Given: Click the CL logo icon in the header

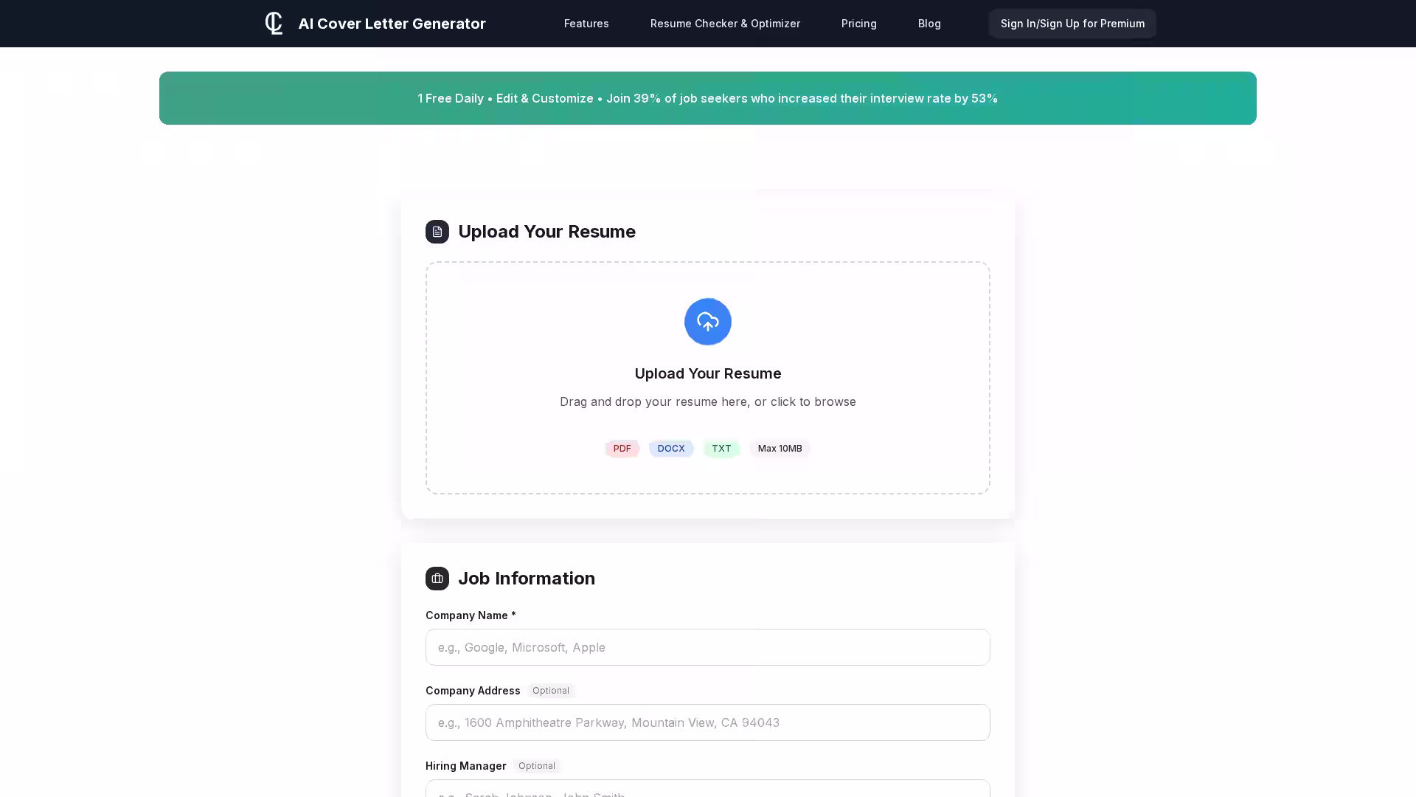Looking at the screenshot, I should pos(274,24).
